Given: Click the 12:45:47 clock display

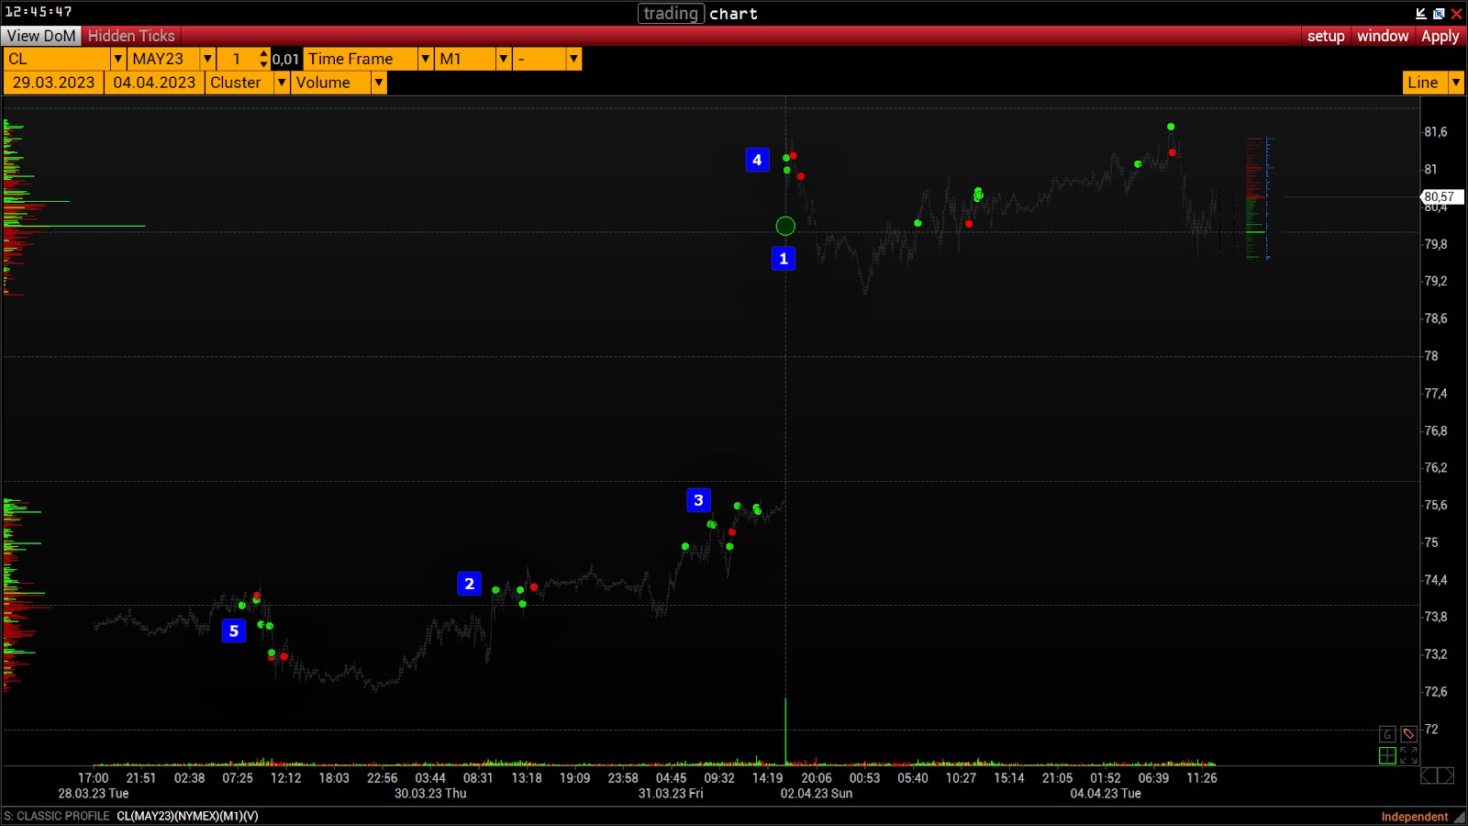Looking at the screenshot, I should [x=39, y=12].
